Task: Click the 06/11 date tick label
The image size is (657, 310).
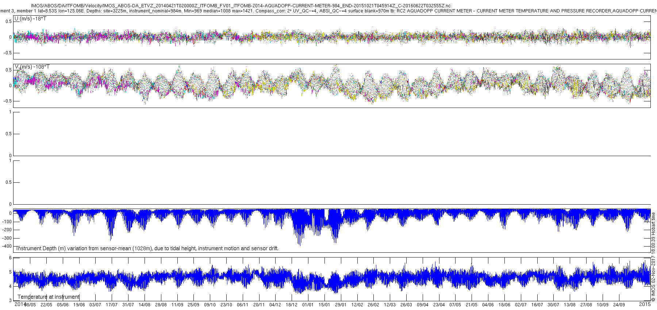Action: pos(243,305)
